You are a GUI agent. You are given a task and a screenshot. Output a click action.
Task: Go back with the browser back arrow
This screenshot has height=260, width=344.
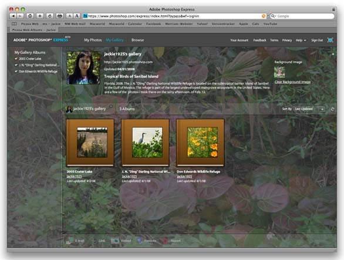point(13,16)
